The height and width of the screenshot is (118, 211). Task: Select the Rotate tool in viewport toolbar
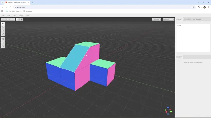[x=3, y=31]
